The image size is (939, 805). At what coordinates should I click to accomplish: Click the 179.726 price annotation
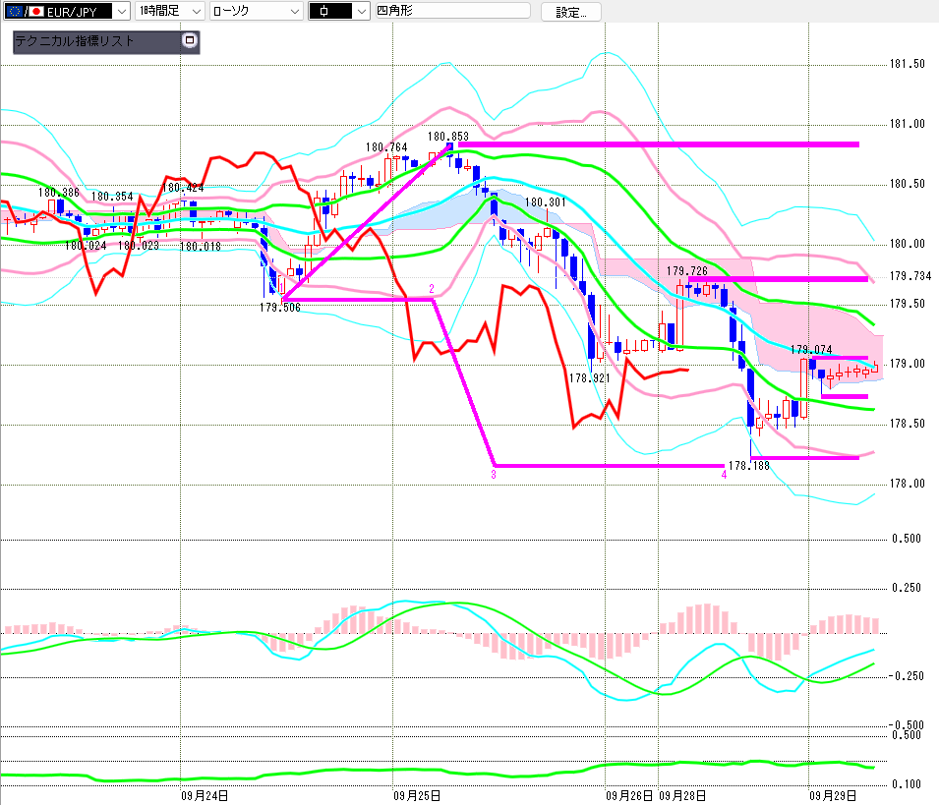[x=687, y=271]
